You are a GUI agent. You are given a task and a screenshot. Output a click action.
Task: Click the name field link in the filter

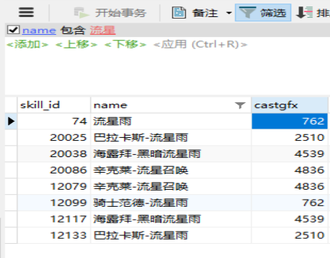(39, 31)
